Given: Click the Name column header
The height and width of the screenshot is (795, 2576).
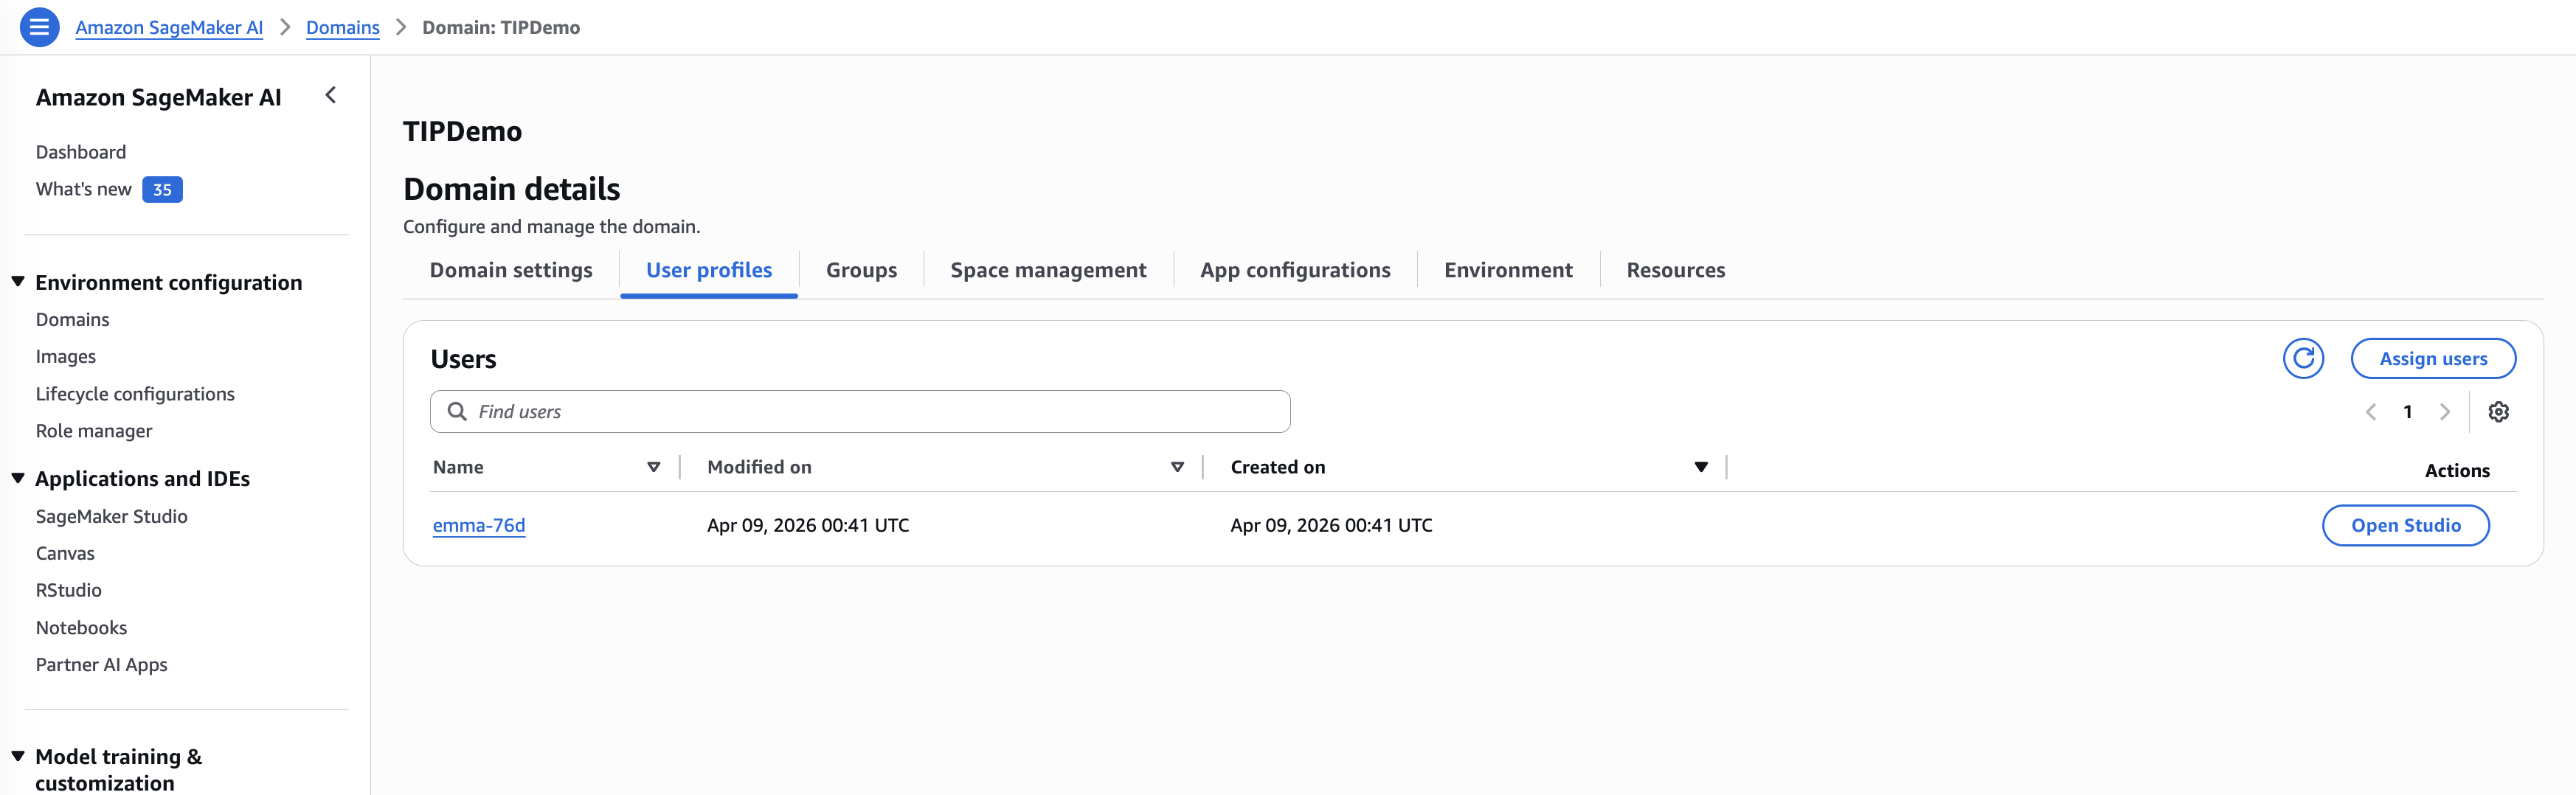Looking at the screenshot, I should coord(458,467).
